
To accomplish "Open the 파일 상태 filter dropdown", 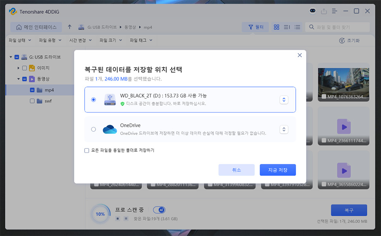I will point(20,40).
